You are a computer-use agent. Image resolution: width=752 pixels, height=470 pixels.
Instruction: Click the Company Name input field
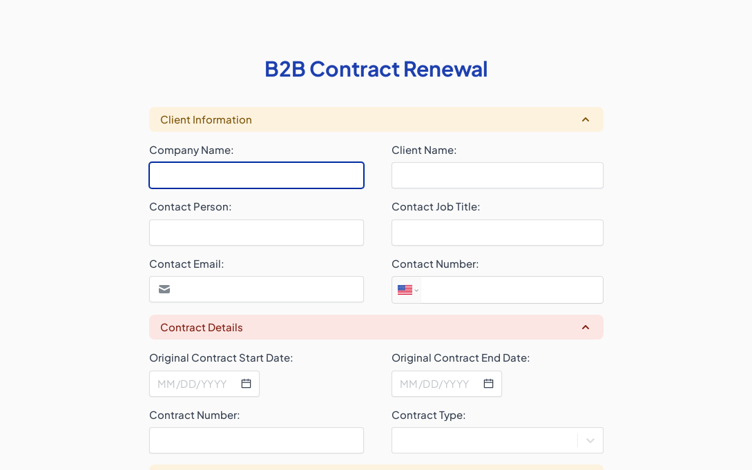(256, 175)
